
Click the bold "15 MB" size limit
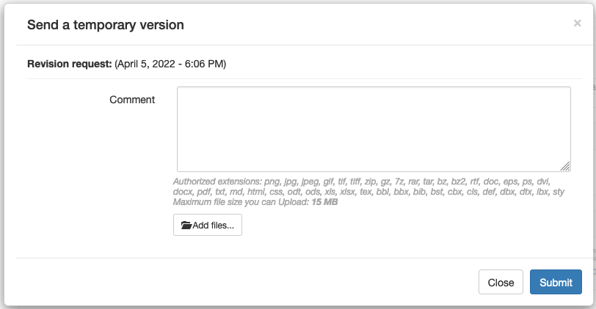[x=324, y=202]
